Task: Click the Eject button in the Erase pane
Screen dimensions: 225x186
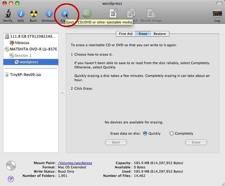Action: click(x=116, y=142)
